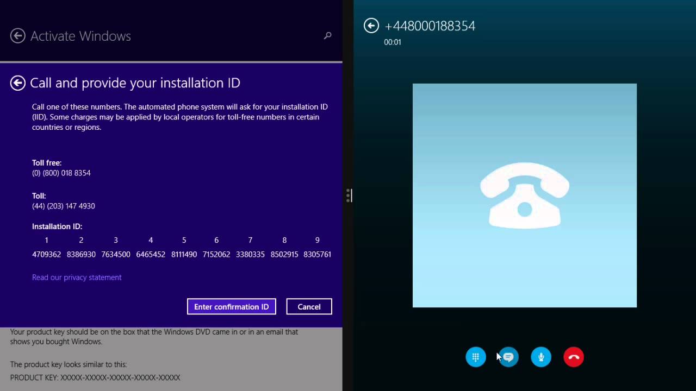Viewport: 696px width, 391px height.
Task: Click the Activate Windows title text
Action: (x=80, y=36)
